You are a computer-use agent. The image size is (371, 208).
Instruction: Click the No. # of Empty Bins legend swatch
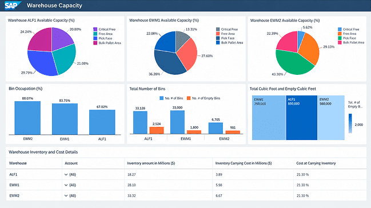coord(189,98)
